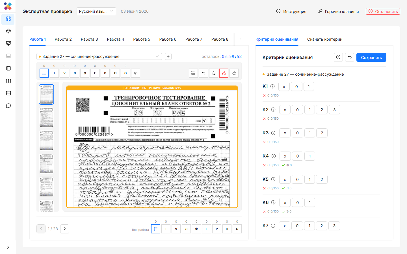Viewport: 407px width, 254px height.
Task: Click the palette icon in the left sidebar
Action: [8, 31]
